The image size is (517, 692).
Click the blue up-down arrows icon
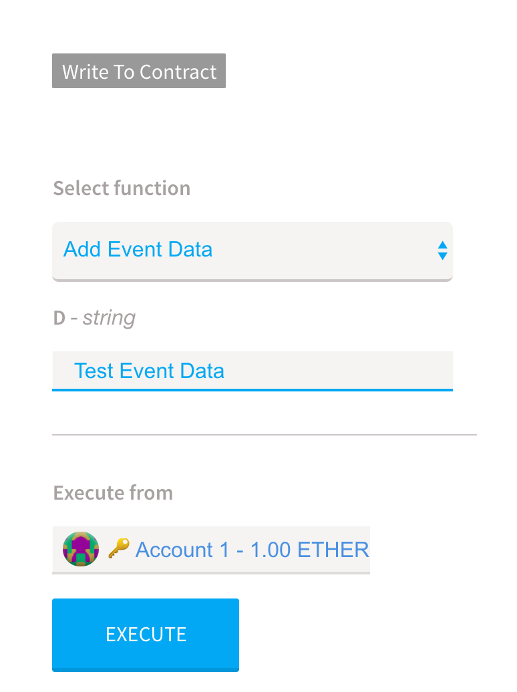point(442,250)
